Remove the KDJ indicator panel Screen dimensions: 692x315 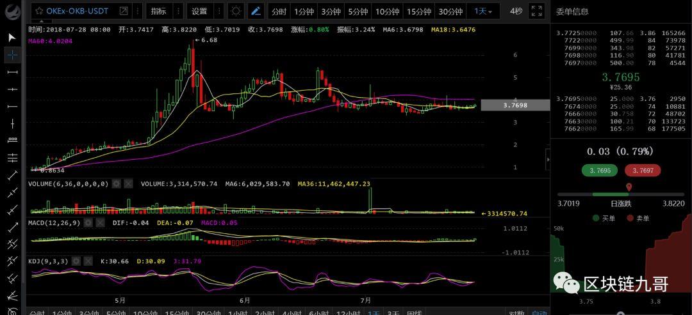(x=88, y=261)
